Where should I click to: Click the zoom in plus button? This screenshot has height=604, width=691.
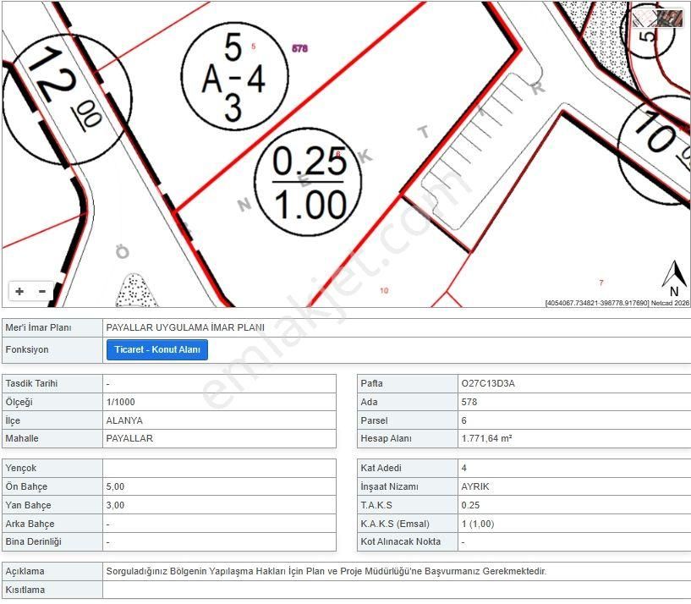19,291
